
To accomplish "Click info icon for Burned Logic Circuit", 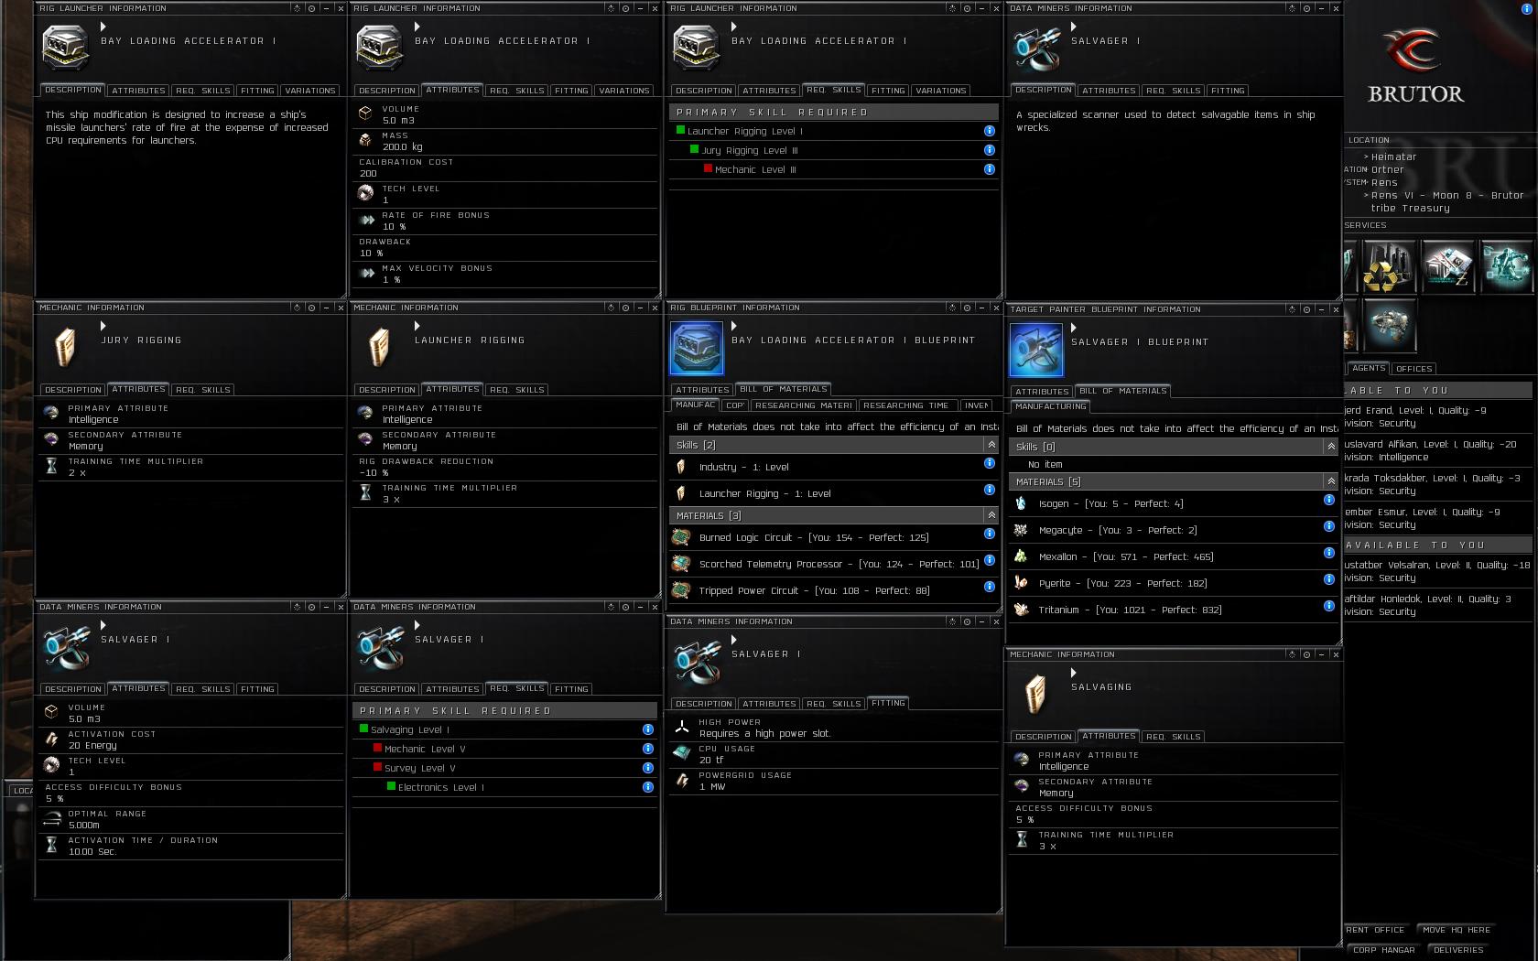I will click(x=989, y=534).
